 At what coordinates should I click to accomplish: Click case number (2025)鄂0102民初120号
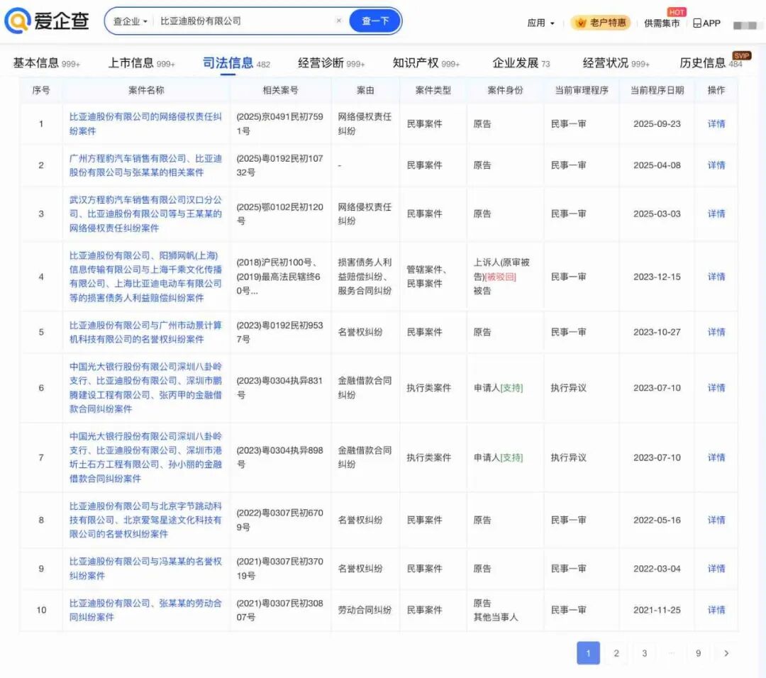pyautogui.click(x=280, y=213)
